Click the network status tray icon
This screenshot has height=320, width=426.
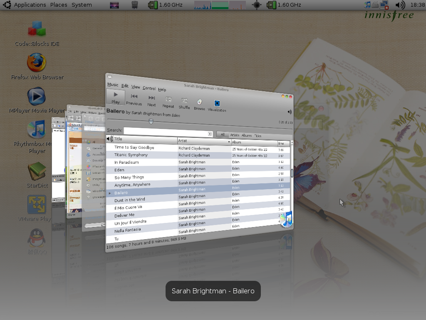(384, 5)
